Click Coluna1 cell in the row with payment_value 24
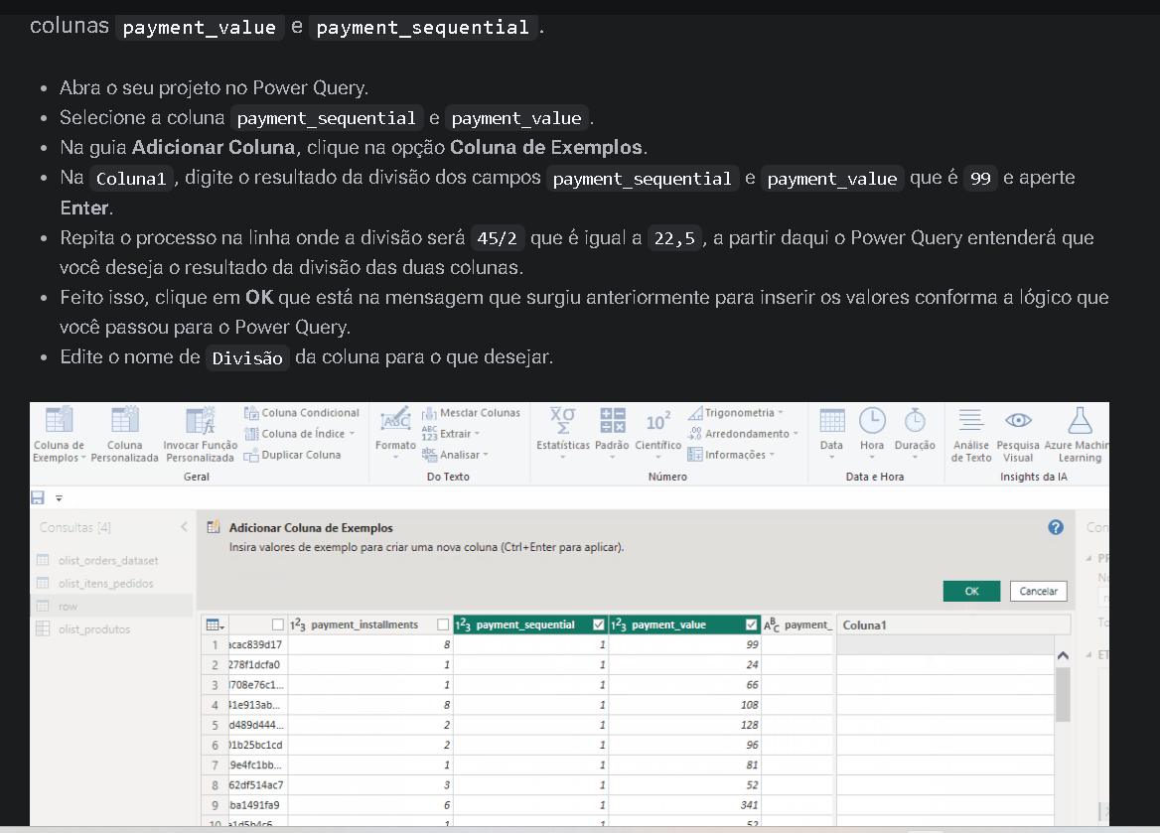This screenshot has height=833, width=1160. [x=945, y=664]
